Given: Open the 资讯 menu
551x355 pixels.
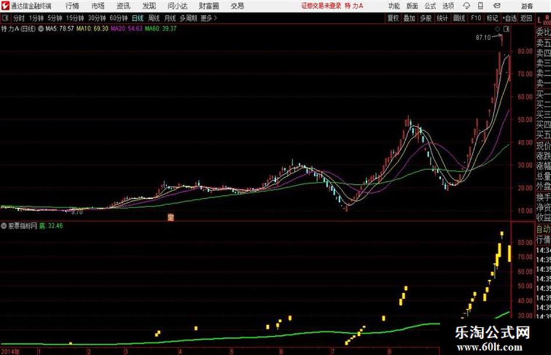Looking at the screenshot, I should [124, 6].
